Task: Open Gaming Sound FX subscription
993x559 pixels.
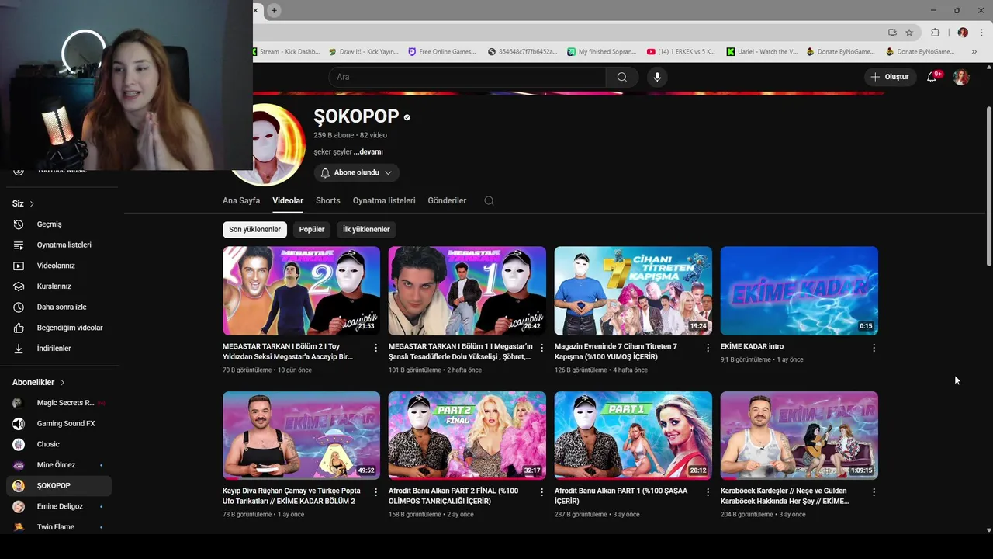Action: (59, 423)
